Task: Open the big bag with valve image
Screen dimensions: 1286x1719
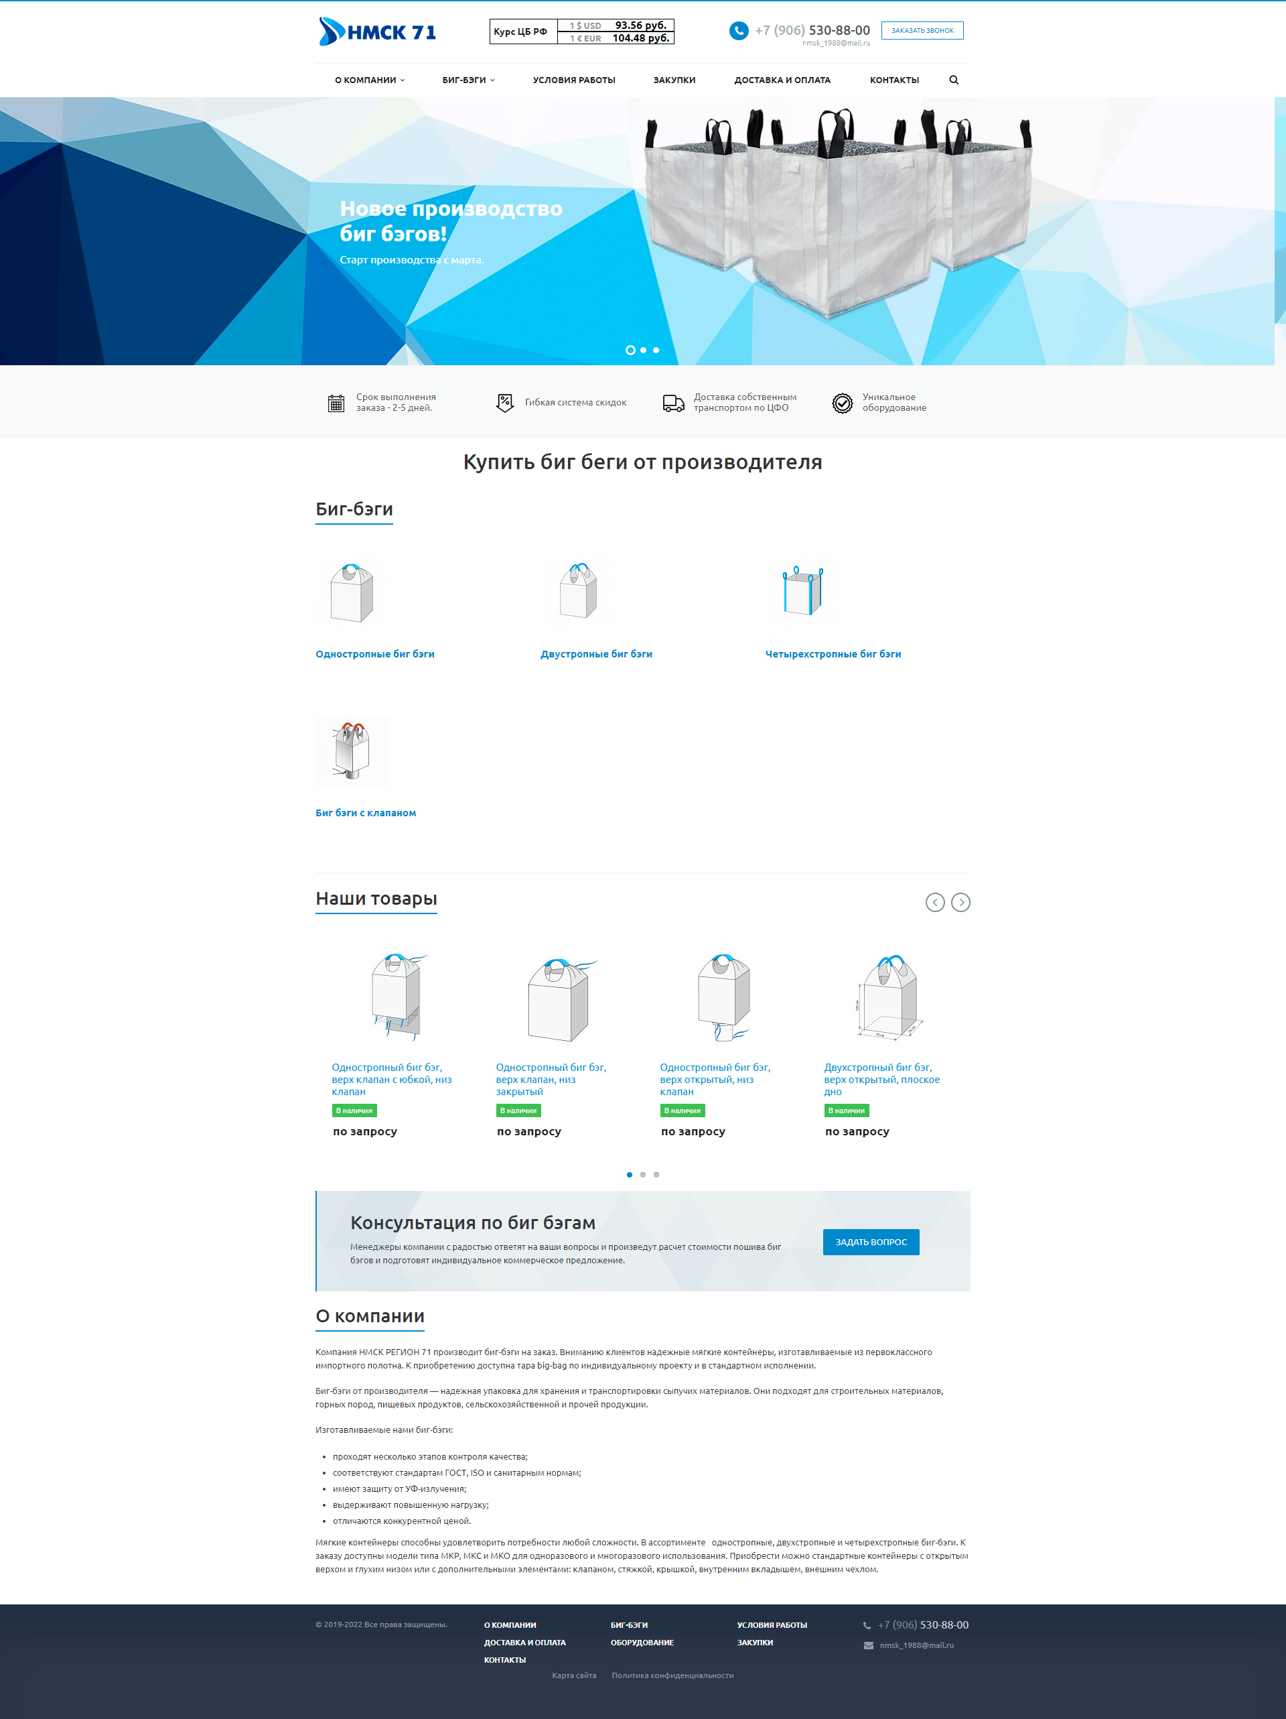Action: [x=352, y=751]
